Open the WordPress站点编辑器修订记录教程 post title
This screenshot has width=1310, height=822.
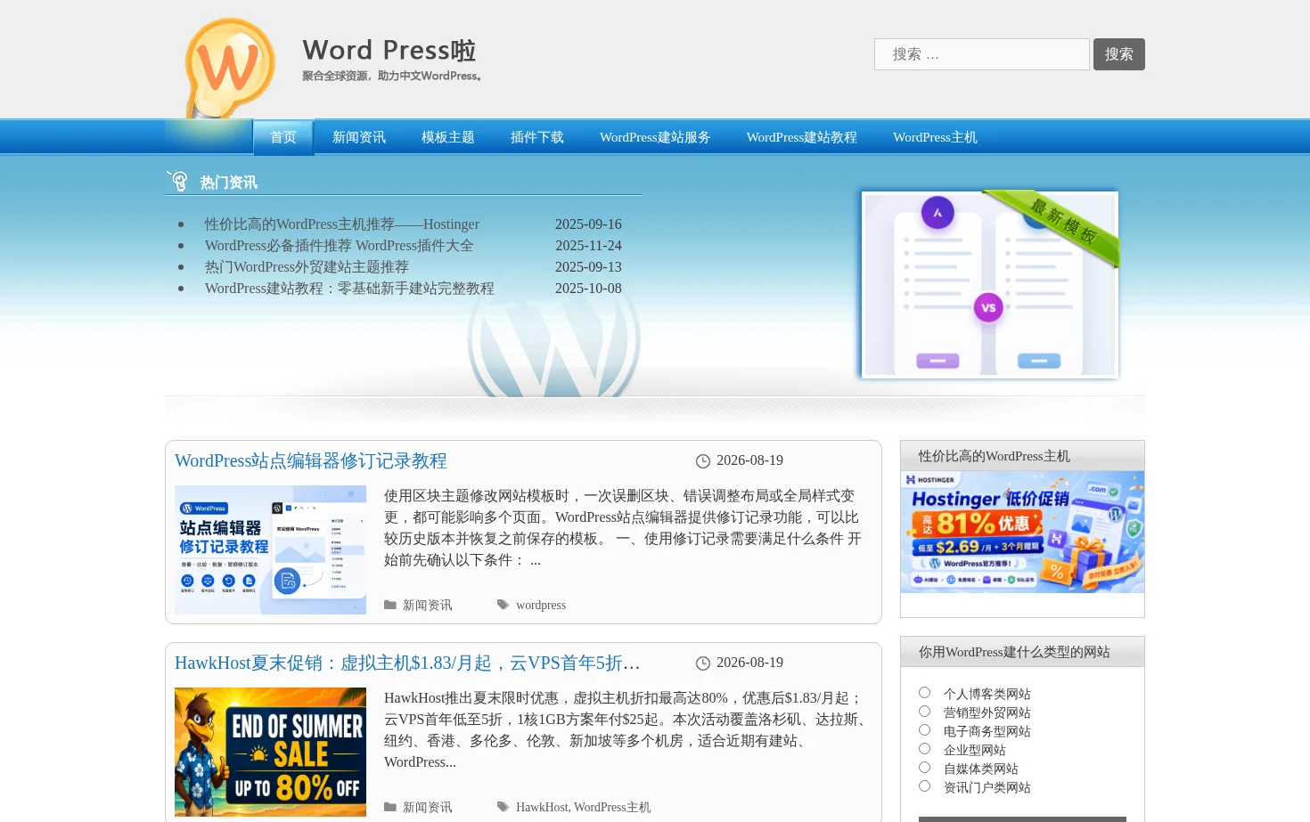311,460
